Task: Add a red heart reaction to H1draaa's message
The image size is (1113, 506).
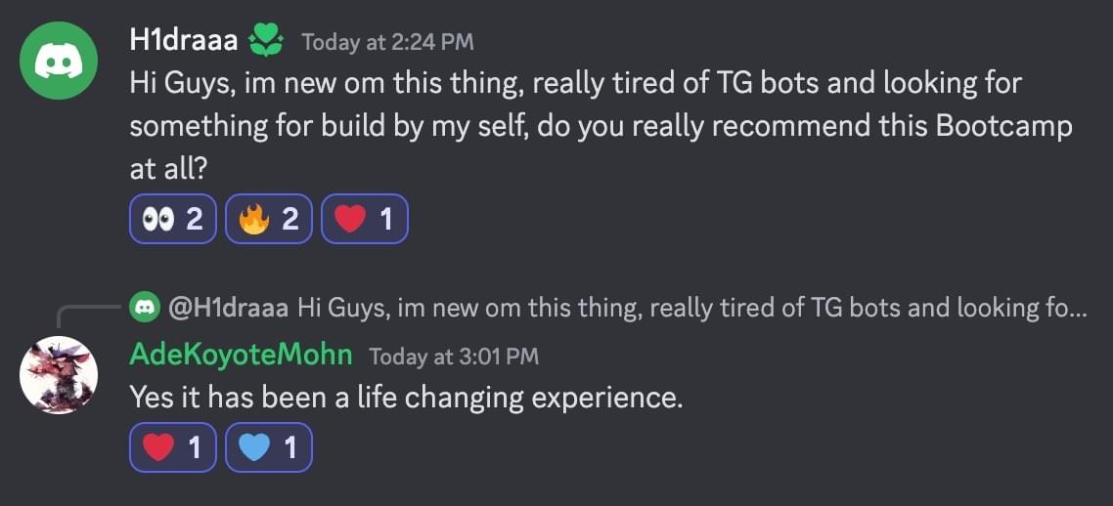Action: coord(364,219)
